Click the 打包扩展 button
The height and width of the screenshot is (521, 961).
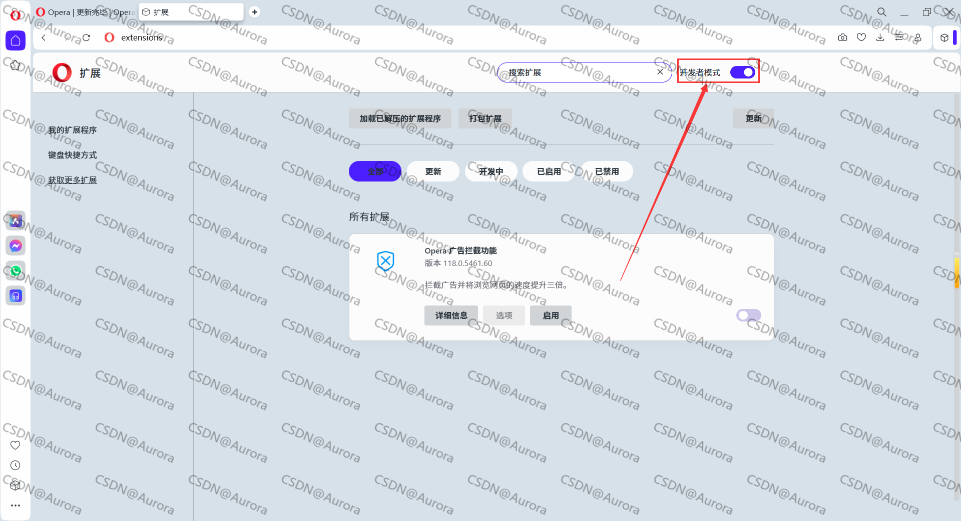point(486,118)
